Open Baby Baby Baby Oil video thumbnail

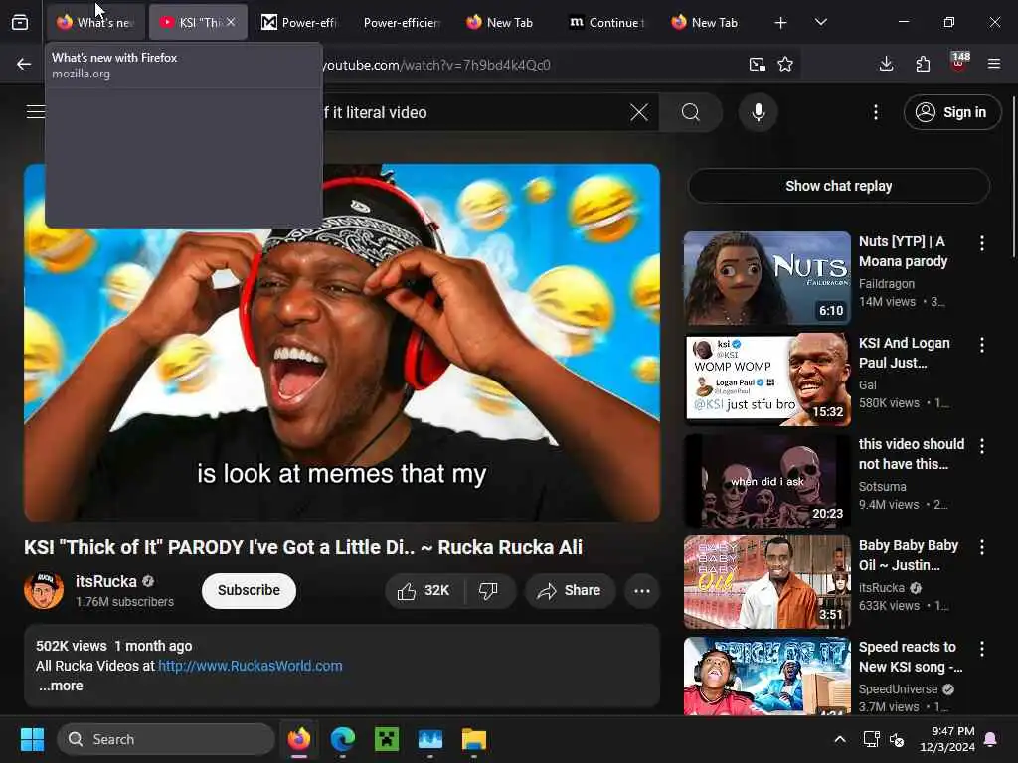766,582
